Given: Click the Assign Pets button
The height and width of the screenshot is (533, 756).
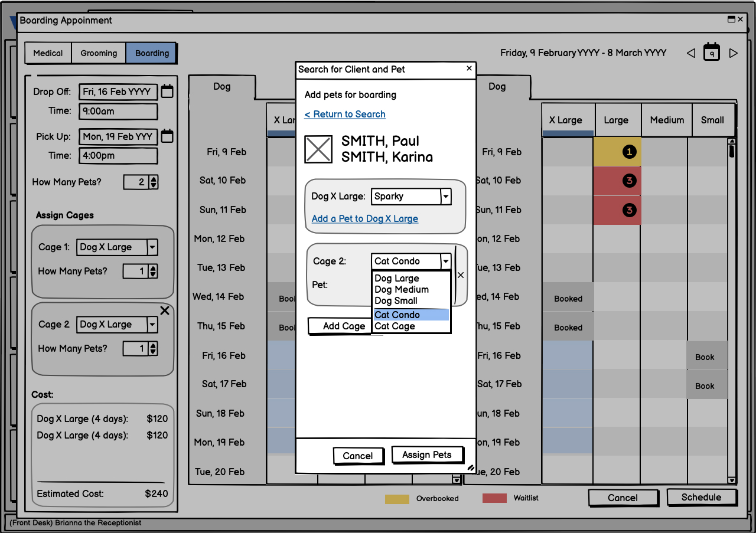Looking at the screenshot, I should (426, 455).
